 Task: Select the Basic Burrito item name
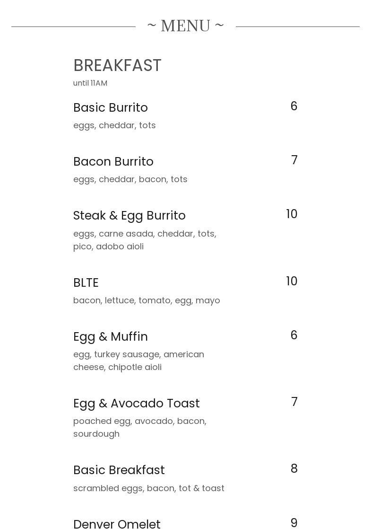point(111,108)
